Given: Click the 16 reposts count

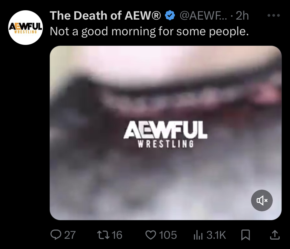Looking at the screenshot, I should tap(117, 235).
